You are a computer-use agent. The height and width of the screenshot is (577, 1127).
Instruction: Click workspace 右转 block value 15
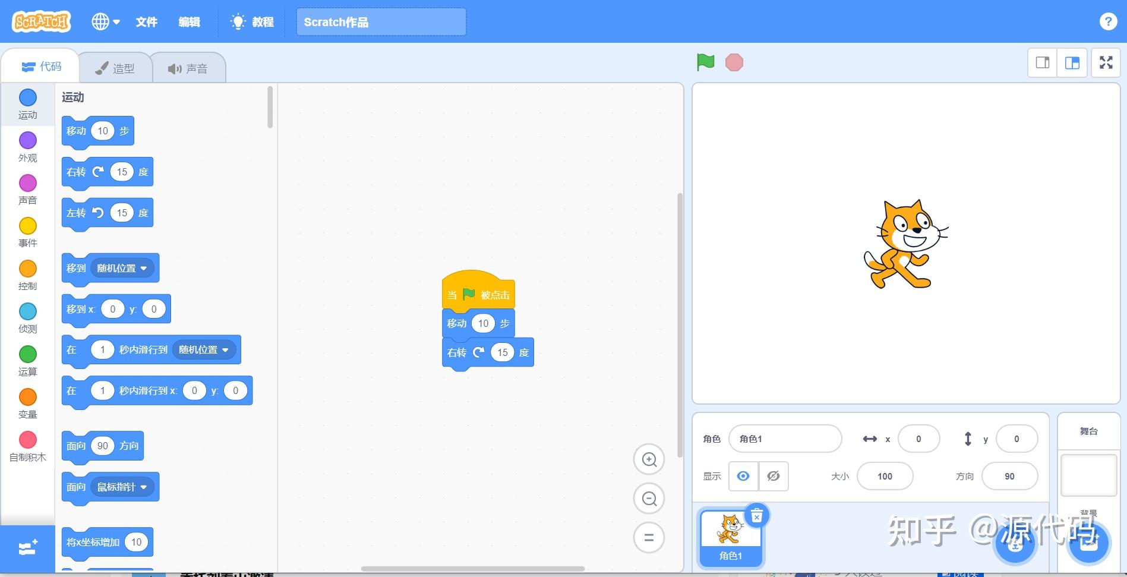coord(502,352)
